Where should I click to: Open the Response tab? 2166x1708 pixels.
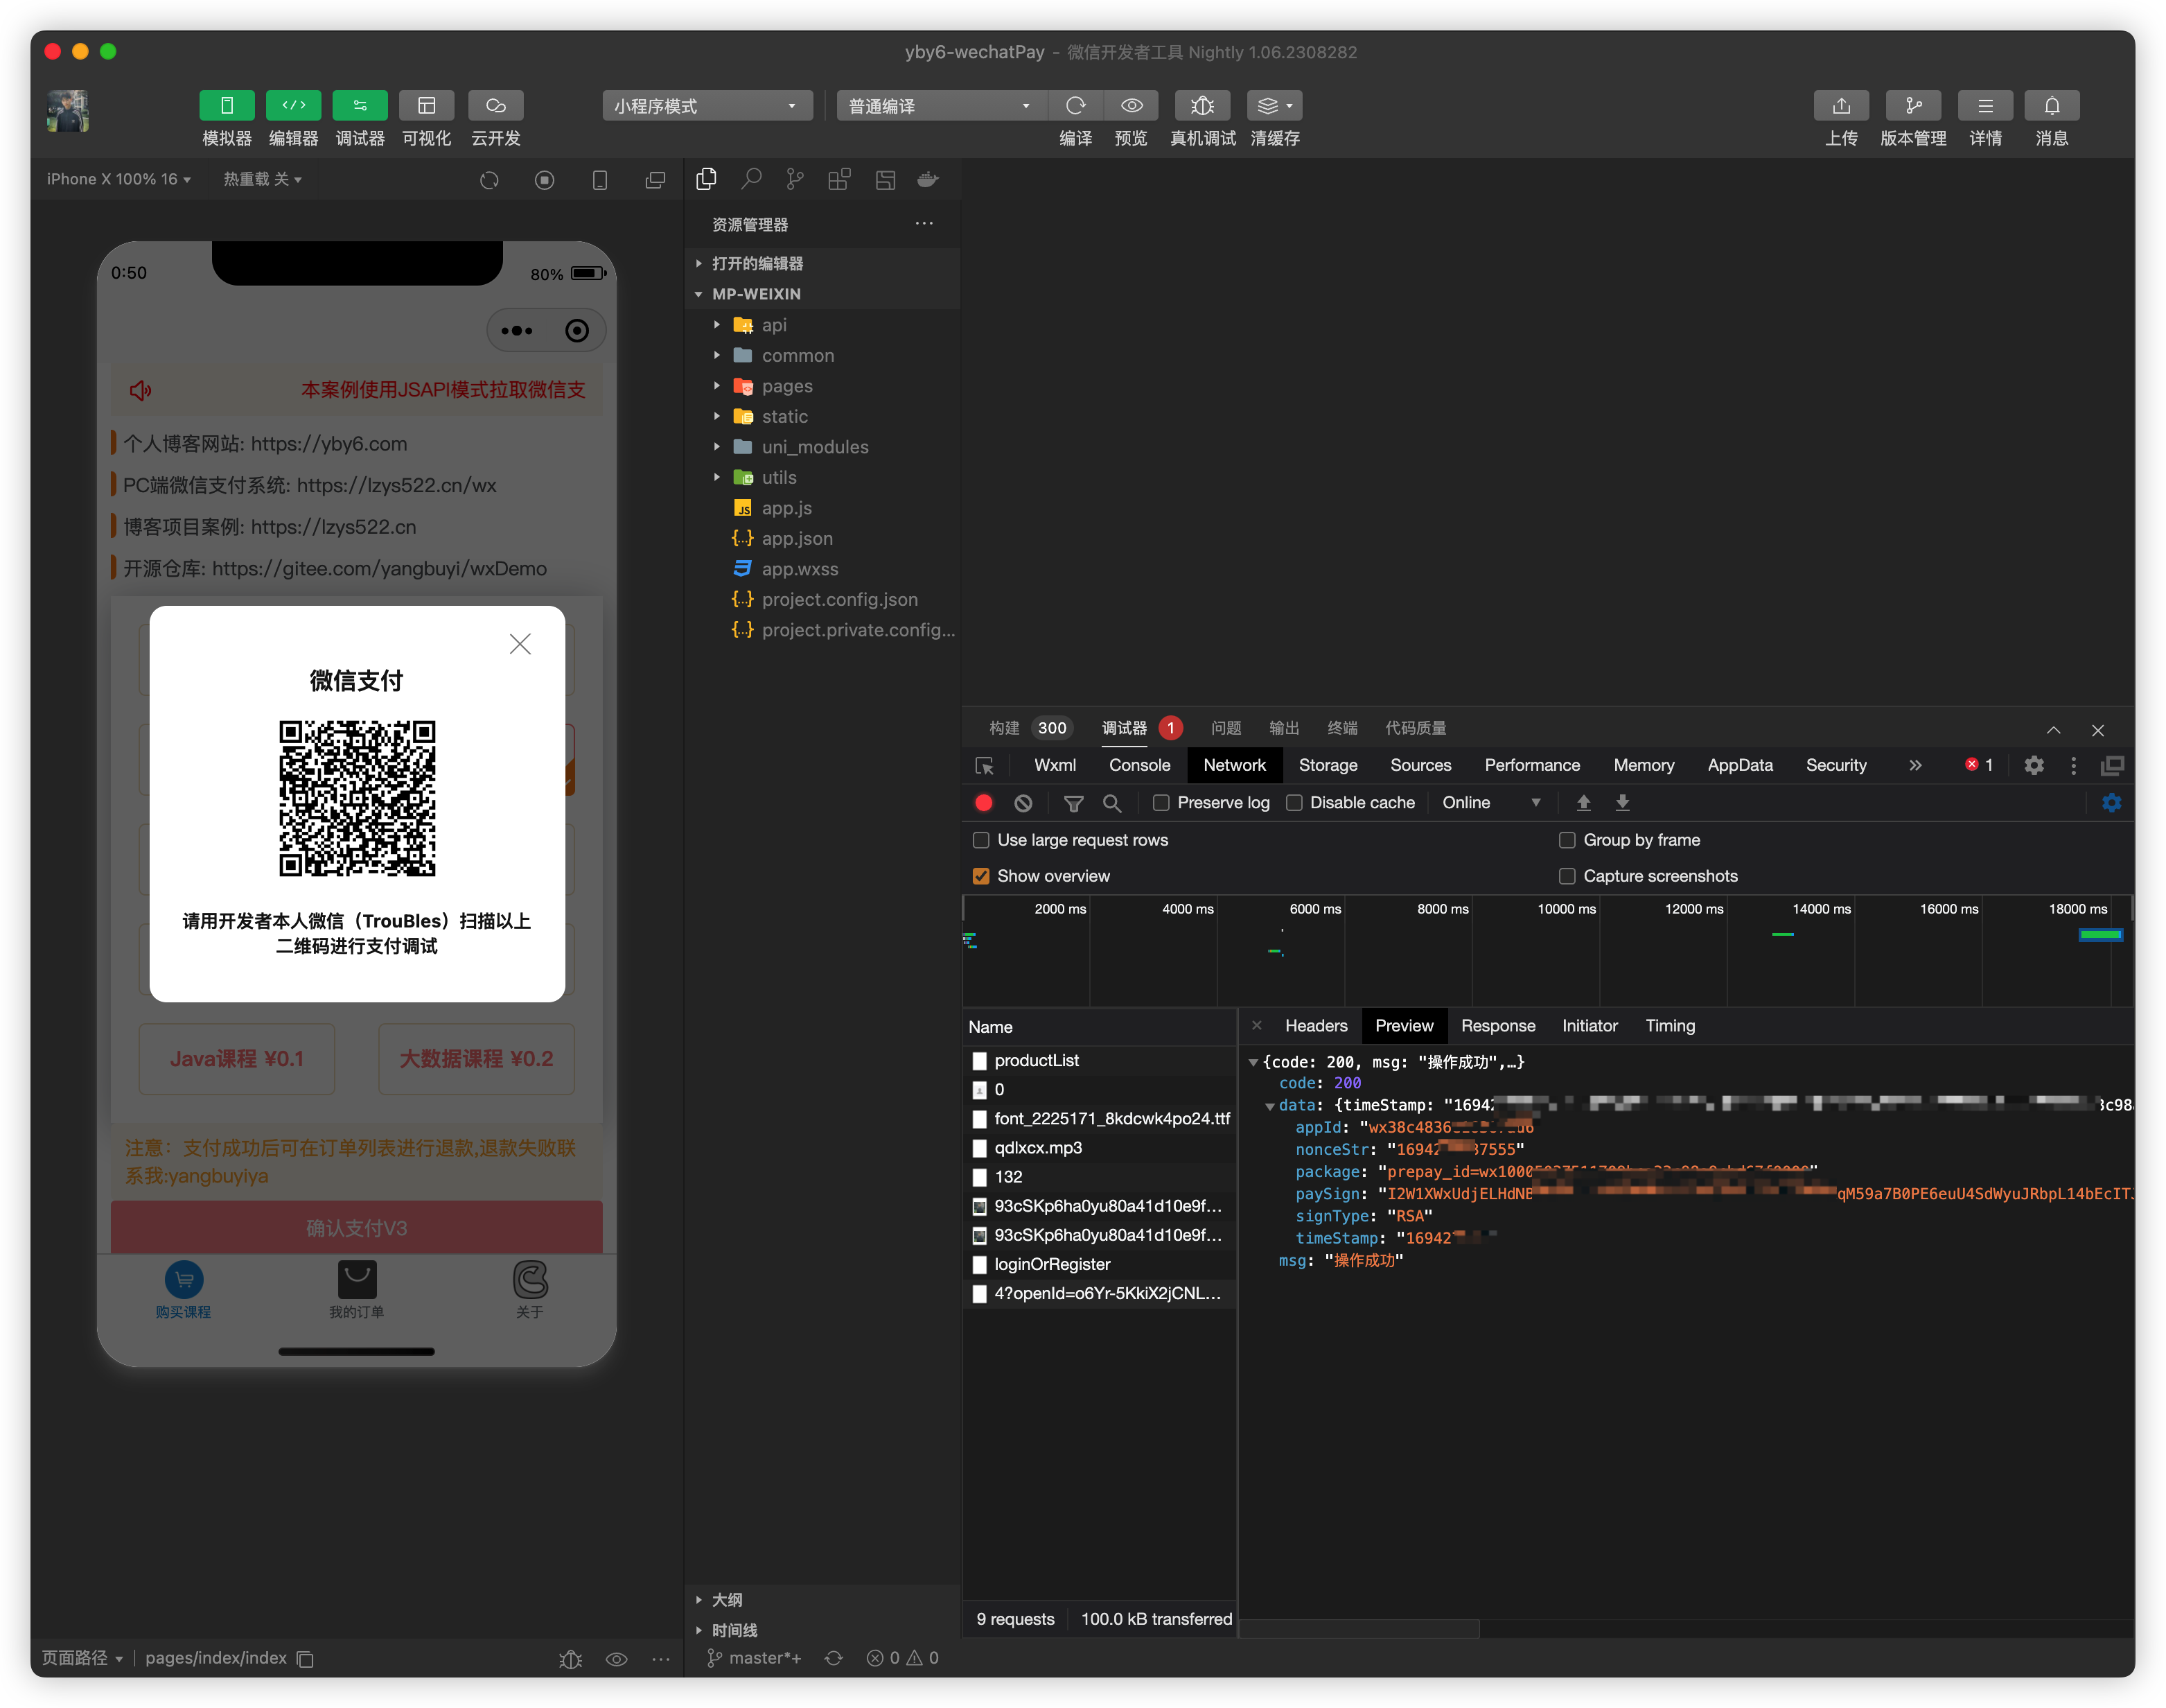pos(1497,1026)
